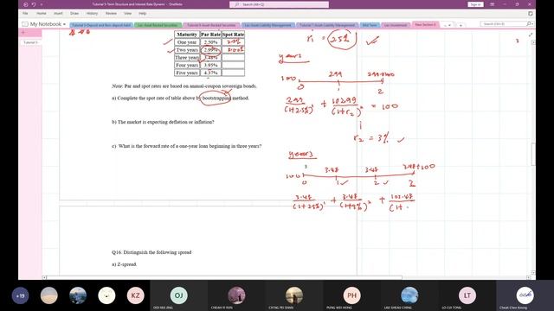Image resolution: width=554 pixels, height=311 pixels.
Task: Create a new section with plus tab
Action: [x=461, y=25]
